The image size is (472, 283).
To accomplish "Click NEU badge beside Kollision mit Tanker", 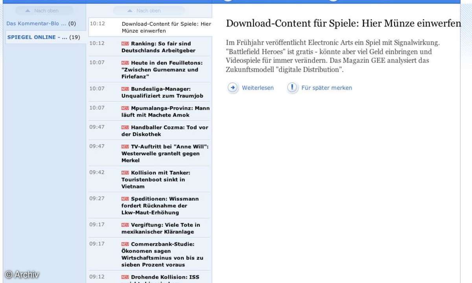I will [x=125, y=173].
